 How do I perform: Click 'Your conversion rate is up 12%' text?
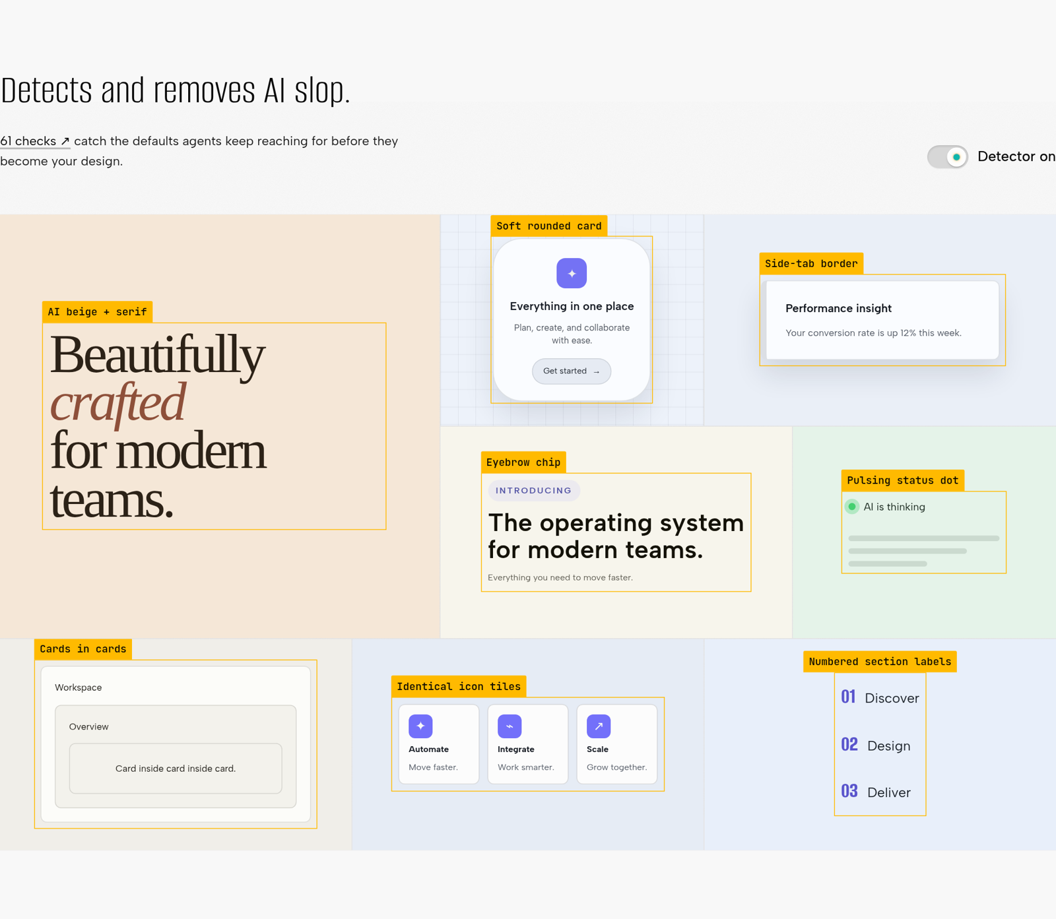pos(873,333)
